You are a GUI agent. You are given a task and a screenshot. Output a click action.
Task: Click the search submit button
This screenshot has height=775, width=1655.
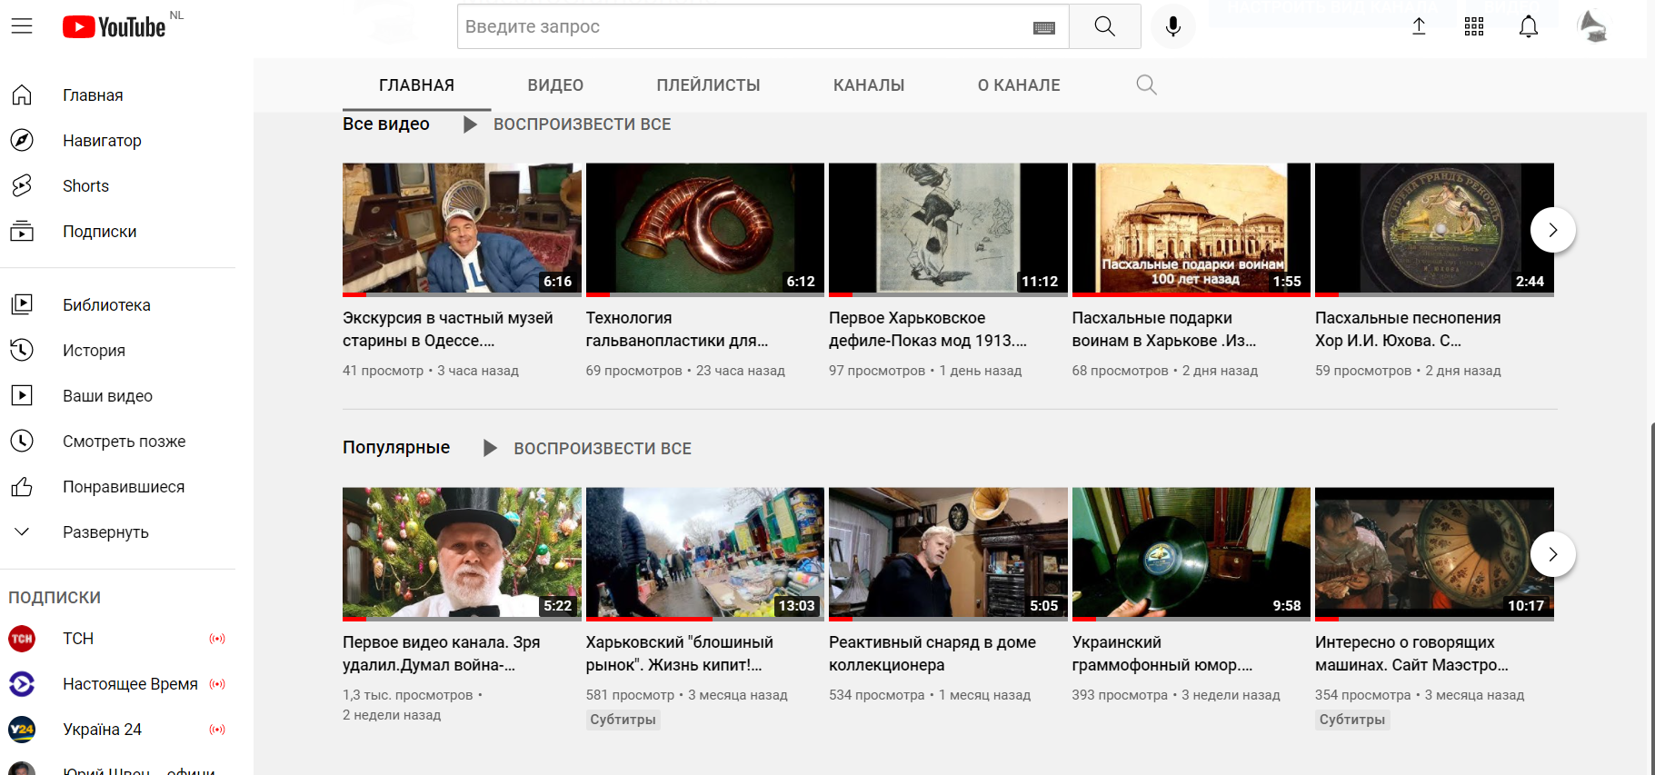[1104, 26]
